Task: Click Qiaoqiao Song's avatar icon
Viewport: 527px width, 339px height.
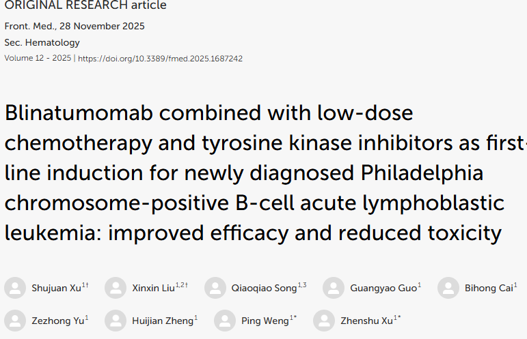Action: 215,289
